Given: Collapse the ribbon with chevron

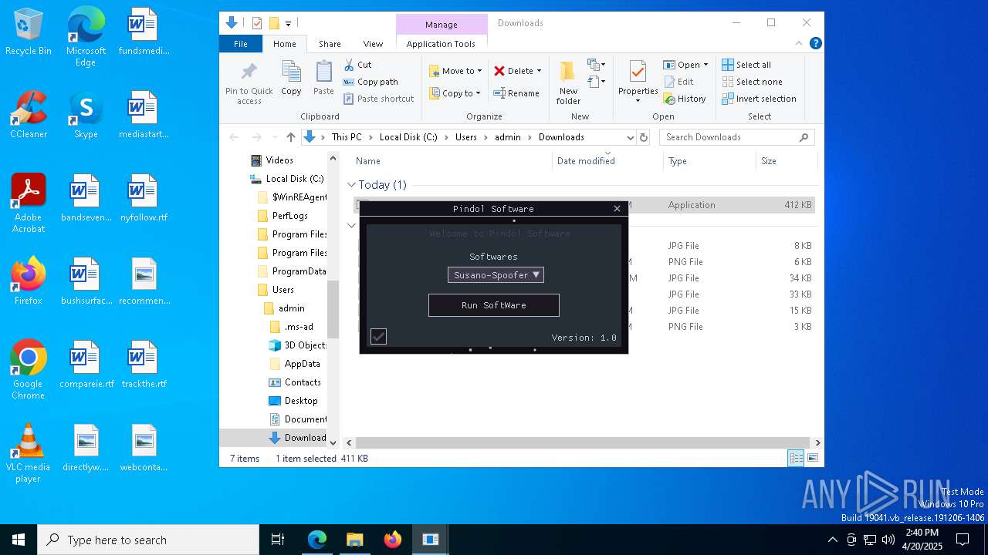Looking at the screenshot, I should pos(799,44).
